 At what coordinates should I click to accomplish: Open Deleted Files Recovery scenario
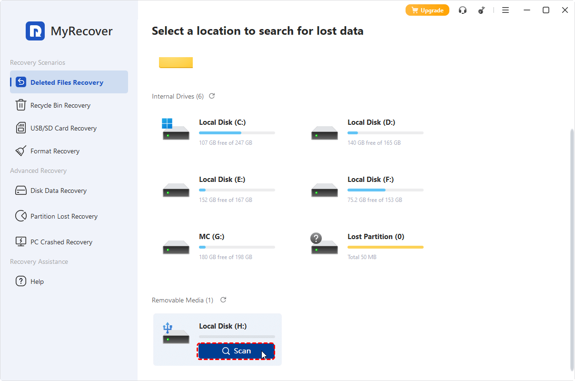pos(69,82)
